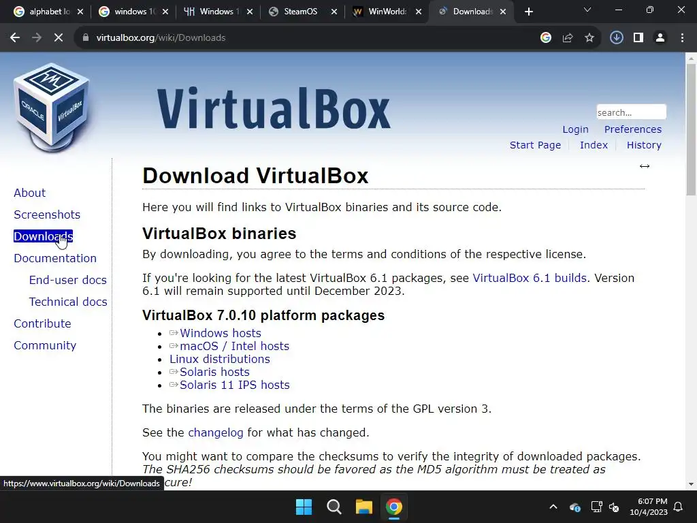Stop page loading with the X button

point(59,38)
